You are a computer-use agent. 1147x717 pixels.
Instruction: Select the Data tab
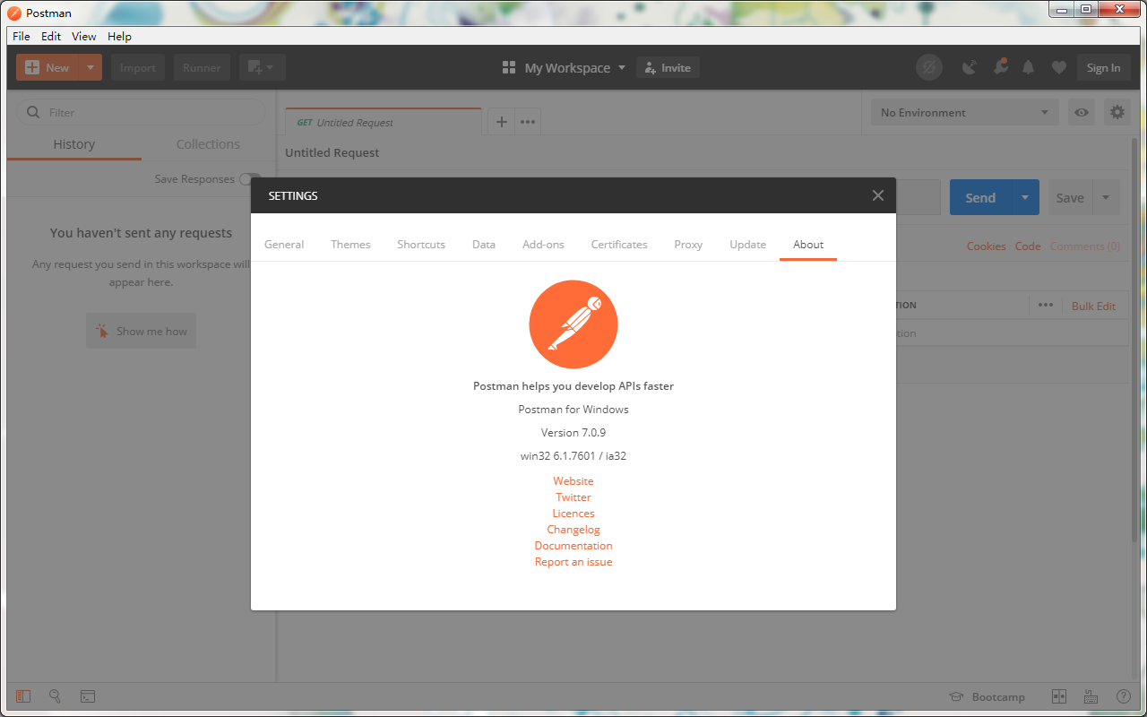[484, 245]
